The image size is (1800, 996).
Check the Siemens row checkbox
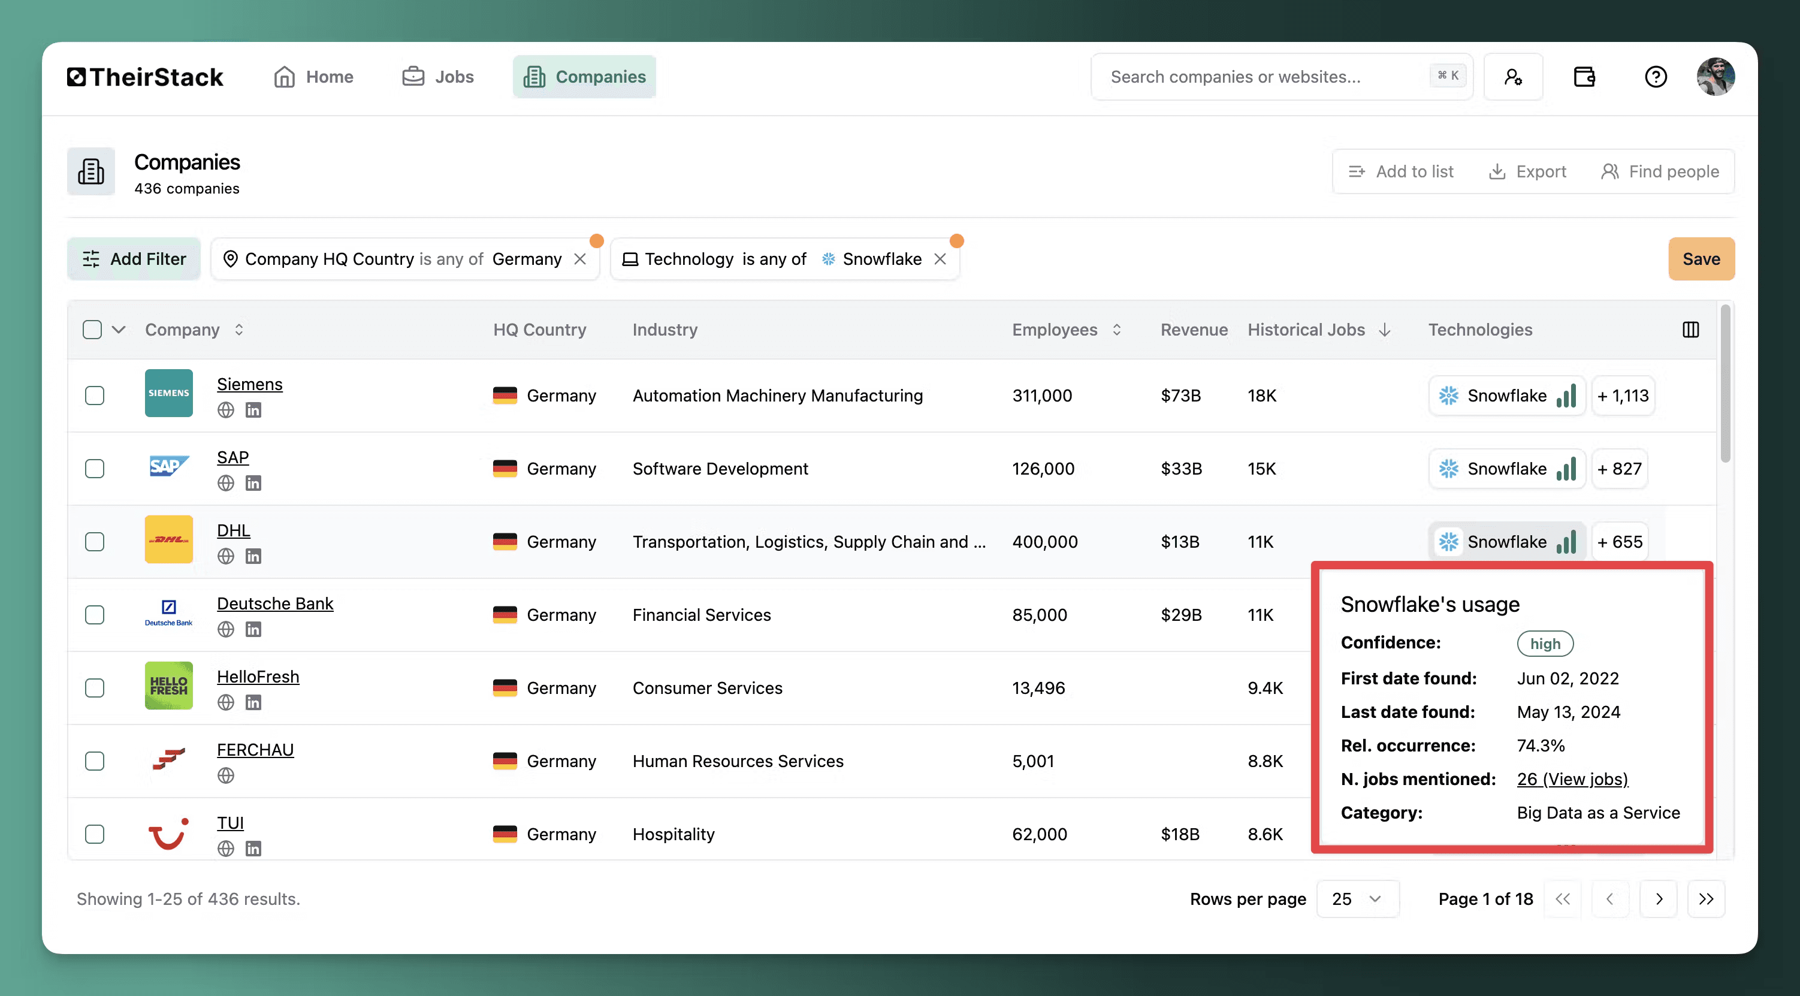pos(94,396)
